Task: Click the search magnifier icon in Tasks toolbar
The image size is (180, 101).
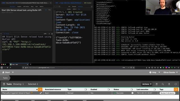Action: (163, 84)
